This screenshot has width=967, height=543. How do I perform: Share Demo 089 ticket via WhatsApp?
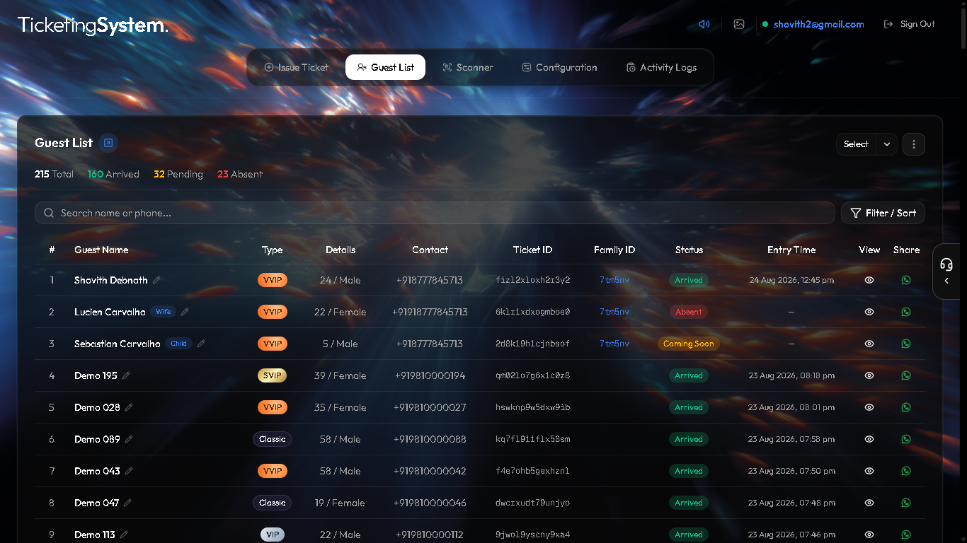(x=906, y=439)
